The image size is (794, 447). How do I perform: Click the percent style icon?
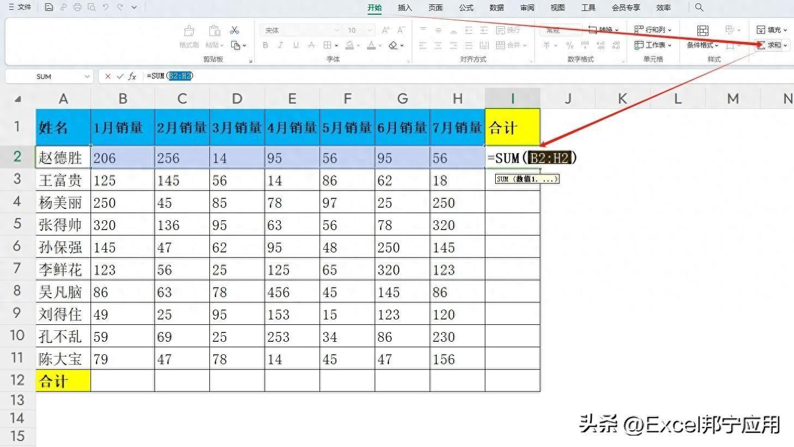click(569, 45)
